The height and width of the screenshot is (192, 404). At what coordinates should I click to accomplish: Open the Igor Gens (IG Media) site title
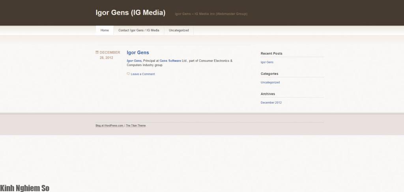pyautogui.click(x=130, y=13)
